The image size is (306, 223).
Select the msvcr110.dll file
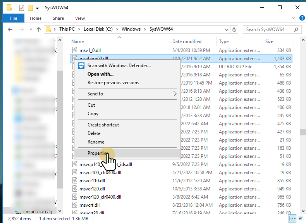coord(92,181)
